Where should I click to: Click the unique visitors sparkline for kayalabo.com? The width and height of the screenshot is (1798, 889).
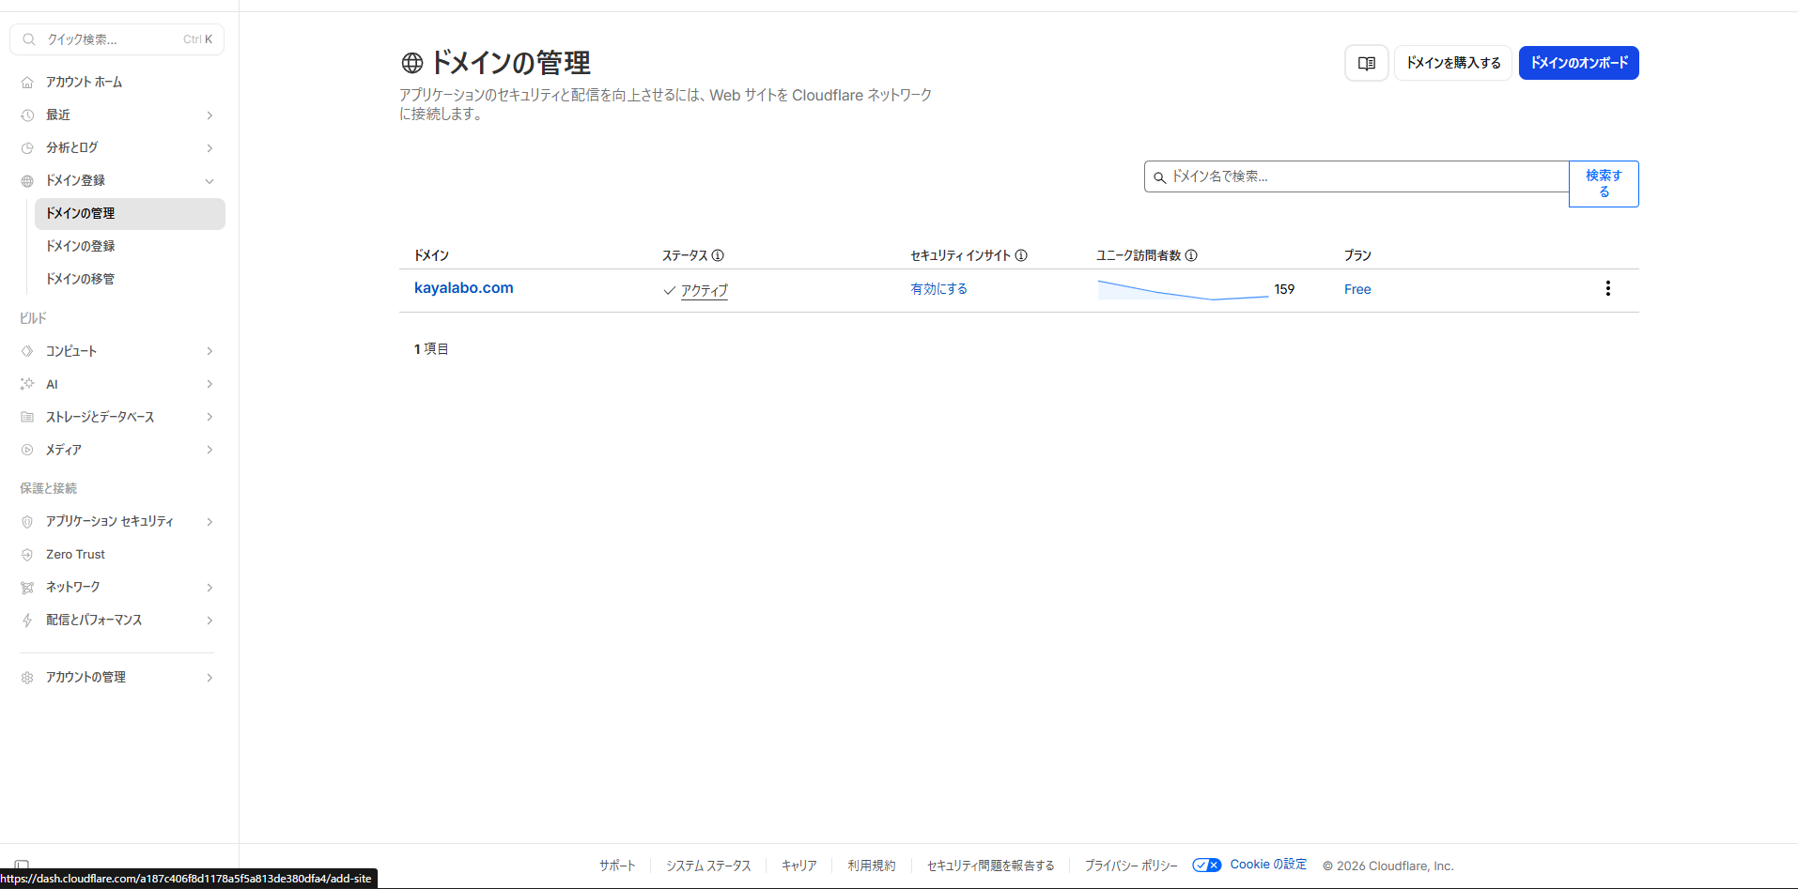click(x=1183, y=289)
